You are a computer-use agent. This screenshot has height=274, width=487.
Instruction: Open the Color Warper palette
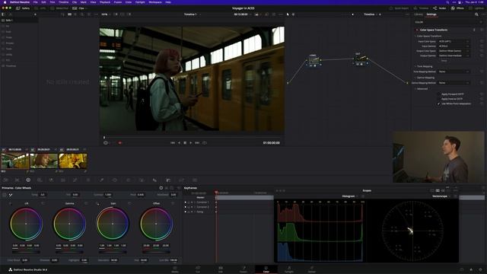(88, 180)
